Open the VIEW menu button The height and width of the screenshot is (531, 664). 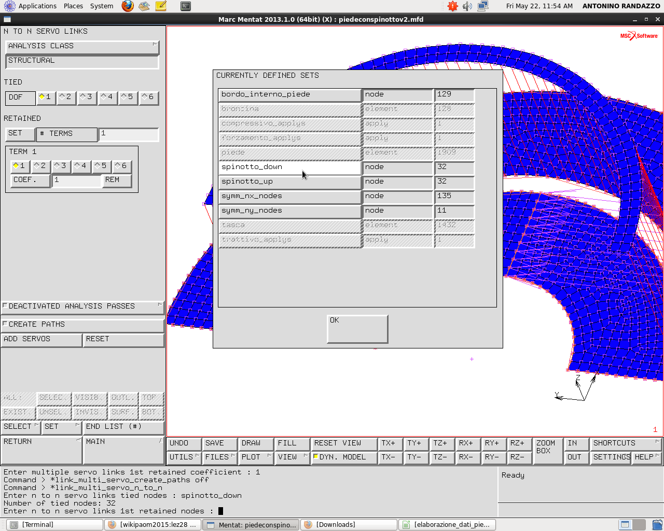tap(292, 457)
